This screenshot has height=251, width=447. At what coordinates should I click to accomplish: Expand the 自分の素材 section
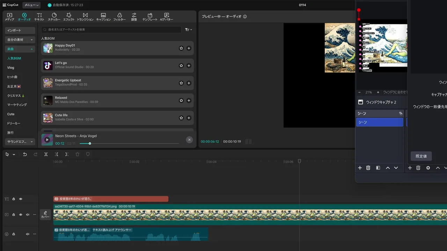tap(20, 40)
